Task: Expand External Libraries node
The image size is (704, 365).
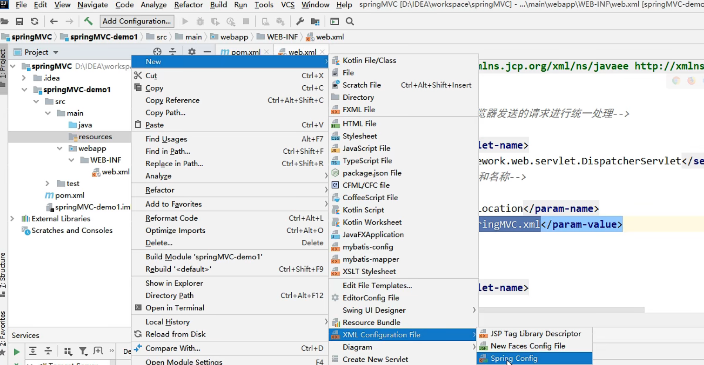Action: click(13, 219)
